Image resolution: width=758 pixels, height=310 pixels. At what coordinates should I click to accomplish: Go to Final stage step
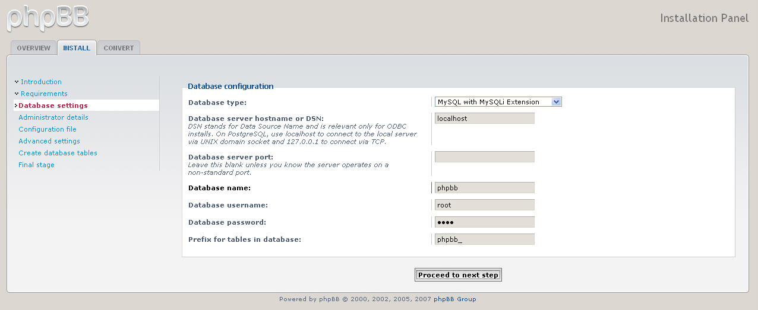(36, 165)
